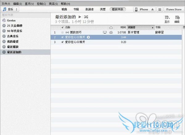Open the list view menu button
185x135 pixels.
(x=160, y=10)
